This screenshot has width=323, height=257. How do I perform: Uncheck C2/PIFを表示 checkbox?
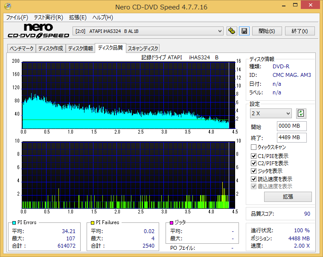pos(253,163)
